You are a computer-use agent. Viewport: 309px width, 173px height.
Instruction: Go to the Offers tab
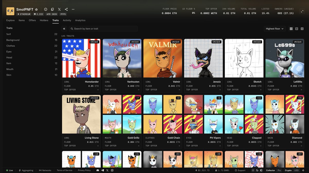click(x=32, y=20)
